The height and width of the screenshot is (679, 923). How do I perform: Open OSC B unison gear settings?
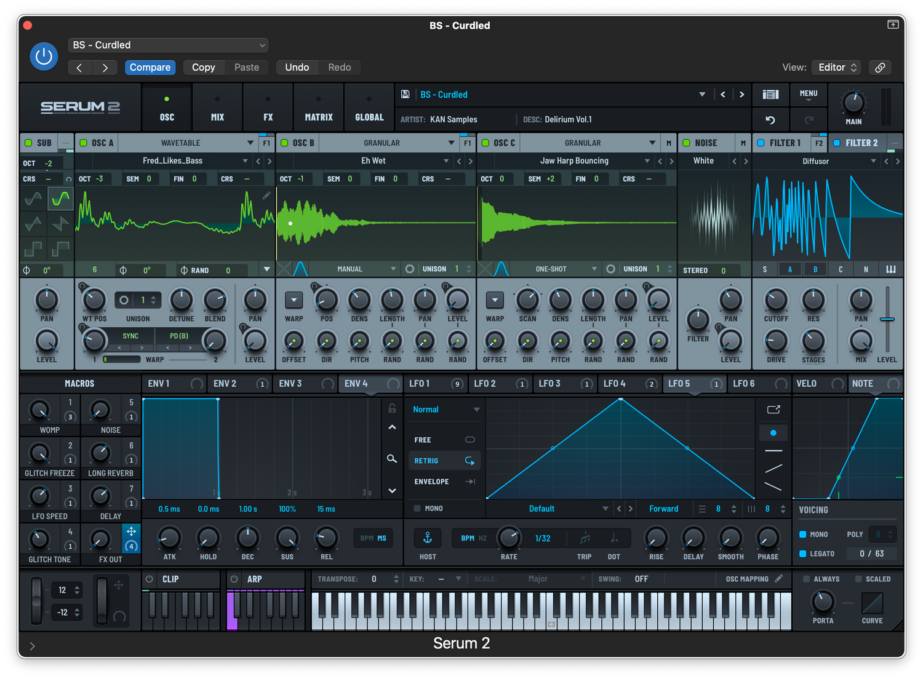410,269
